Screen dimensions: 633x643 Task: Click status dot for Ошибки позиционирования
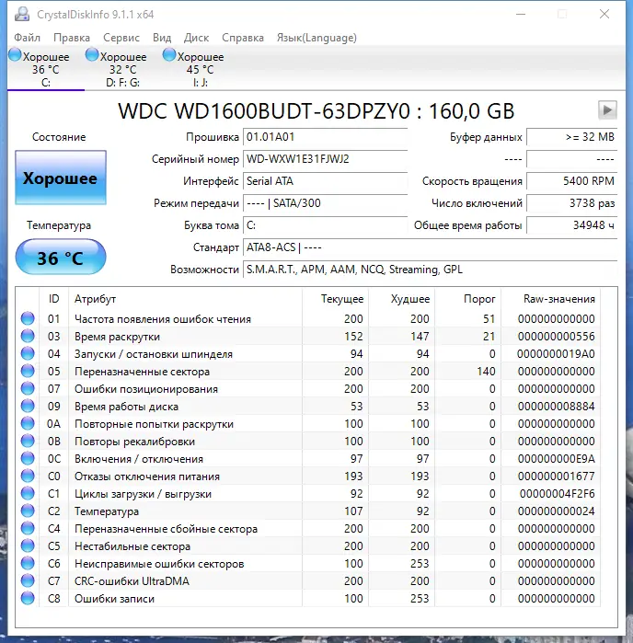[x=28, y=388]
